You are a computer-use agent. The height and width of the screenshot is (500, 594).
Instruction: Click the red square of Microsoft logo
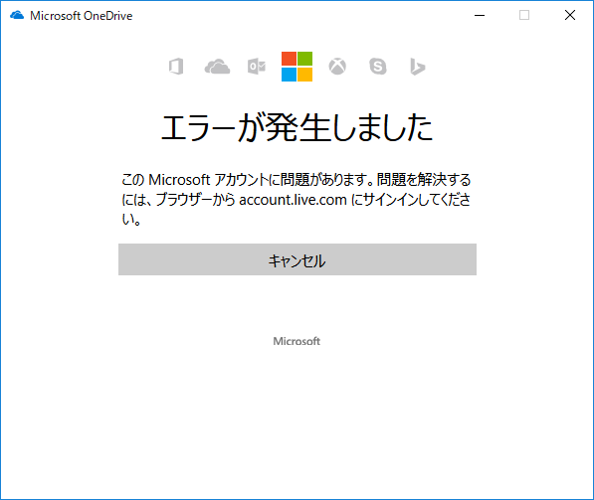pos(290,59)
